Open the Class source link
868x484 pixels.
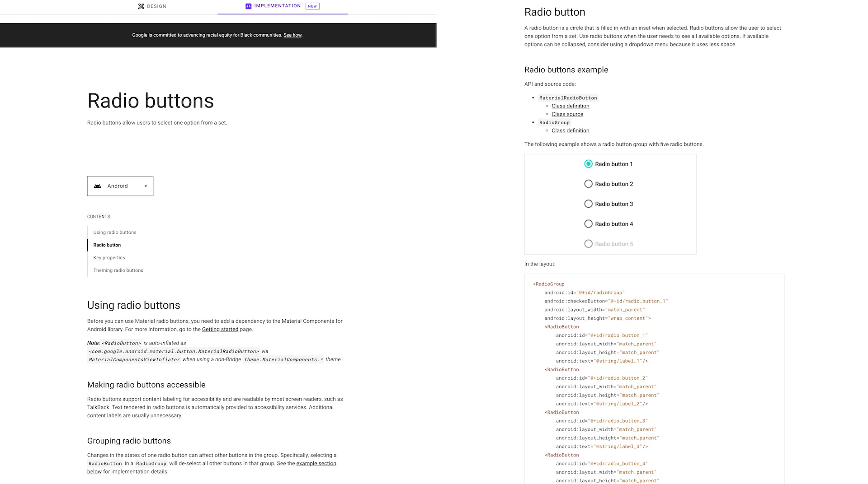click(567, 114)
